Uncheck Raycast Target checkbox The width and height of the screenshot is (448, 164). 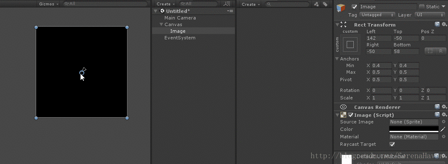click(392, 144)
